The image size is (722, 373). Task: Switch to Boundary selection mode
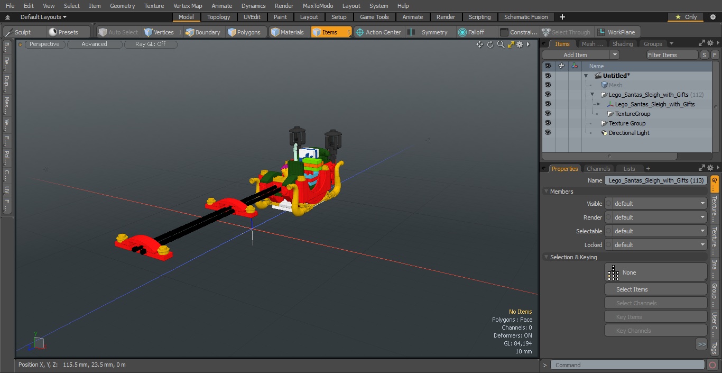[x=202, y=32]
